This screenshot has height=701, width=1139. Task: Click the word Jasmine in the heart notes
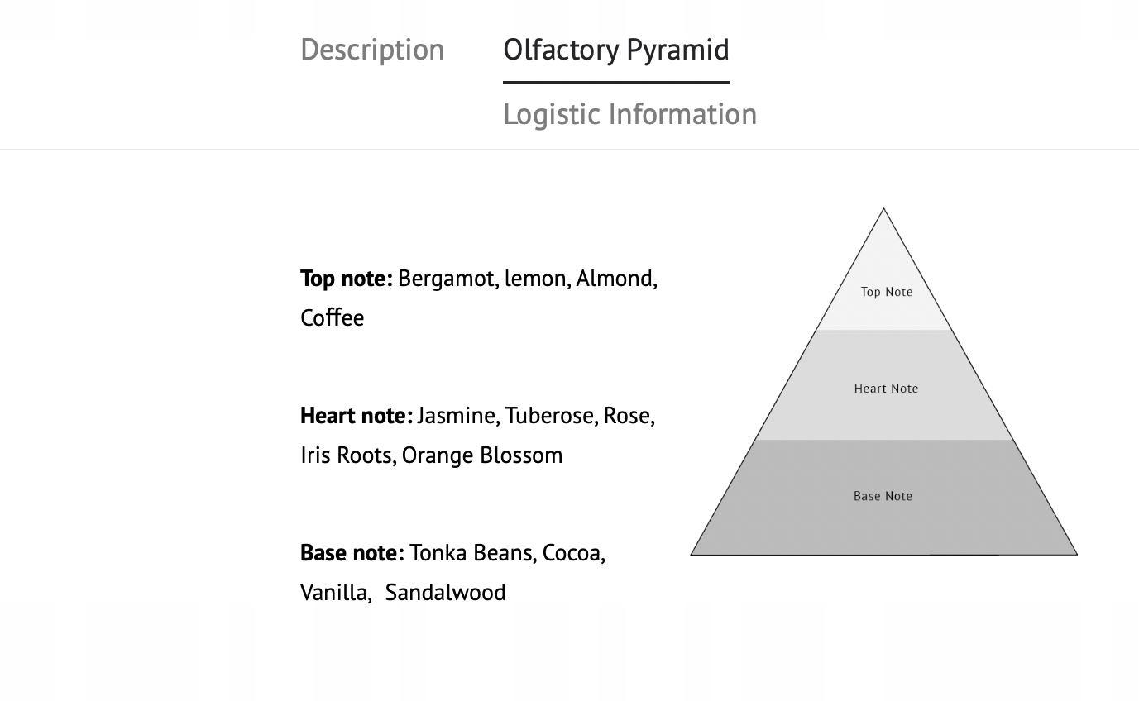pos(457,415)
